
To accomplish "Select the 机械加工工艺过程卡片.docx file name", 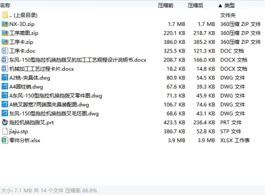I will [x=42, y=69].
